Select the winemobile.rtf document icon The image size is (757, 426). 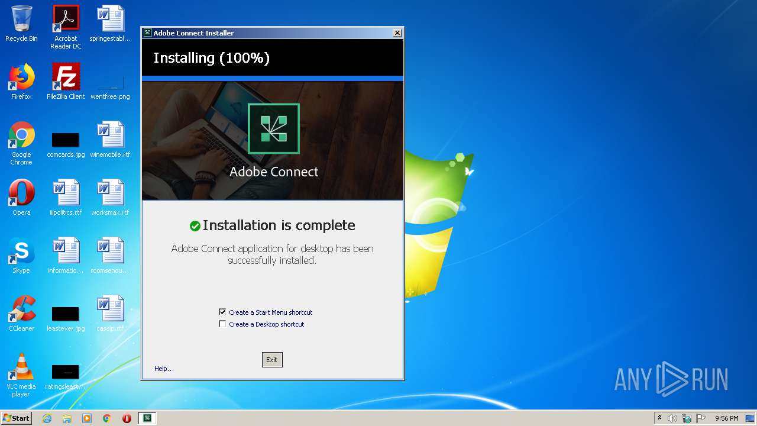[110, 140]
